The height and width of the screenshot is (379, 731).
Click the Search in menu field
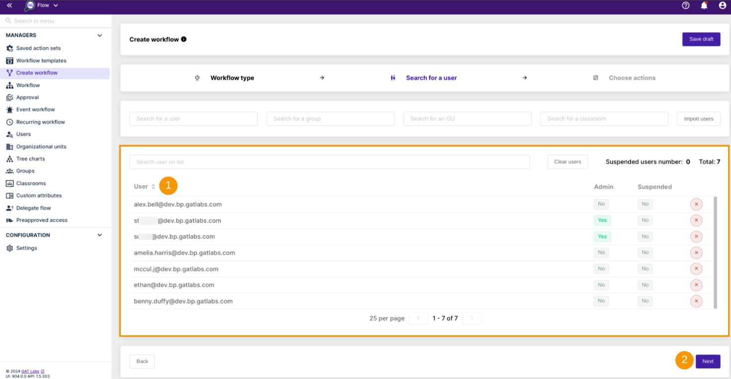(56, 21)
